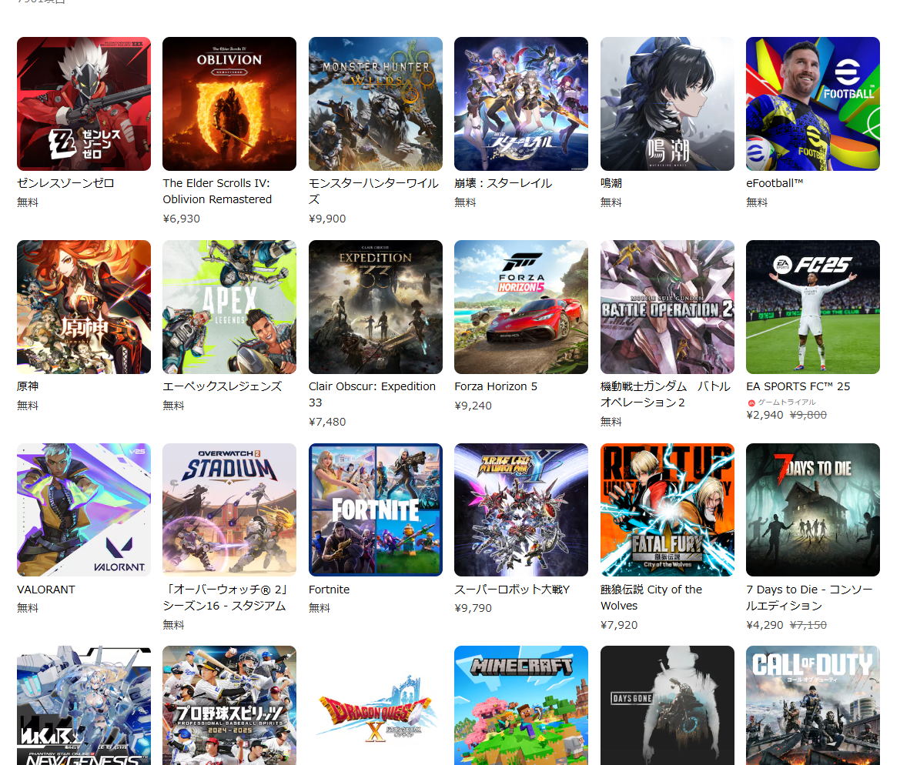Select the Call of Duty cover art
Screen dimensions: 900x765
coord(813,705)
